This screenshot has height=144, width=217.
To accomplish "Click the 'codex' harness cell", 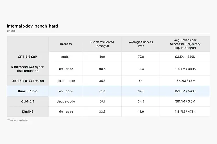I will (66, 57).
